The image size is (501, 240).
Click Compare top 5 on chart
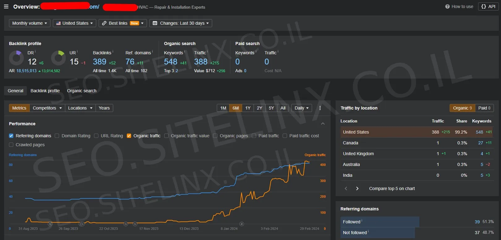pyautogui.click(x=392, y=188)
